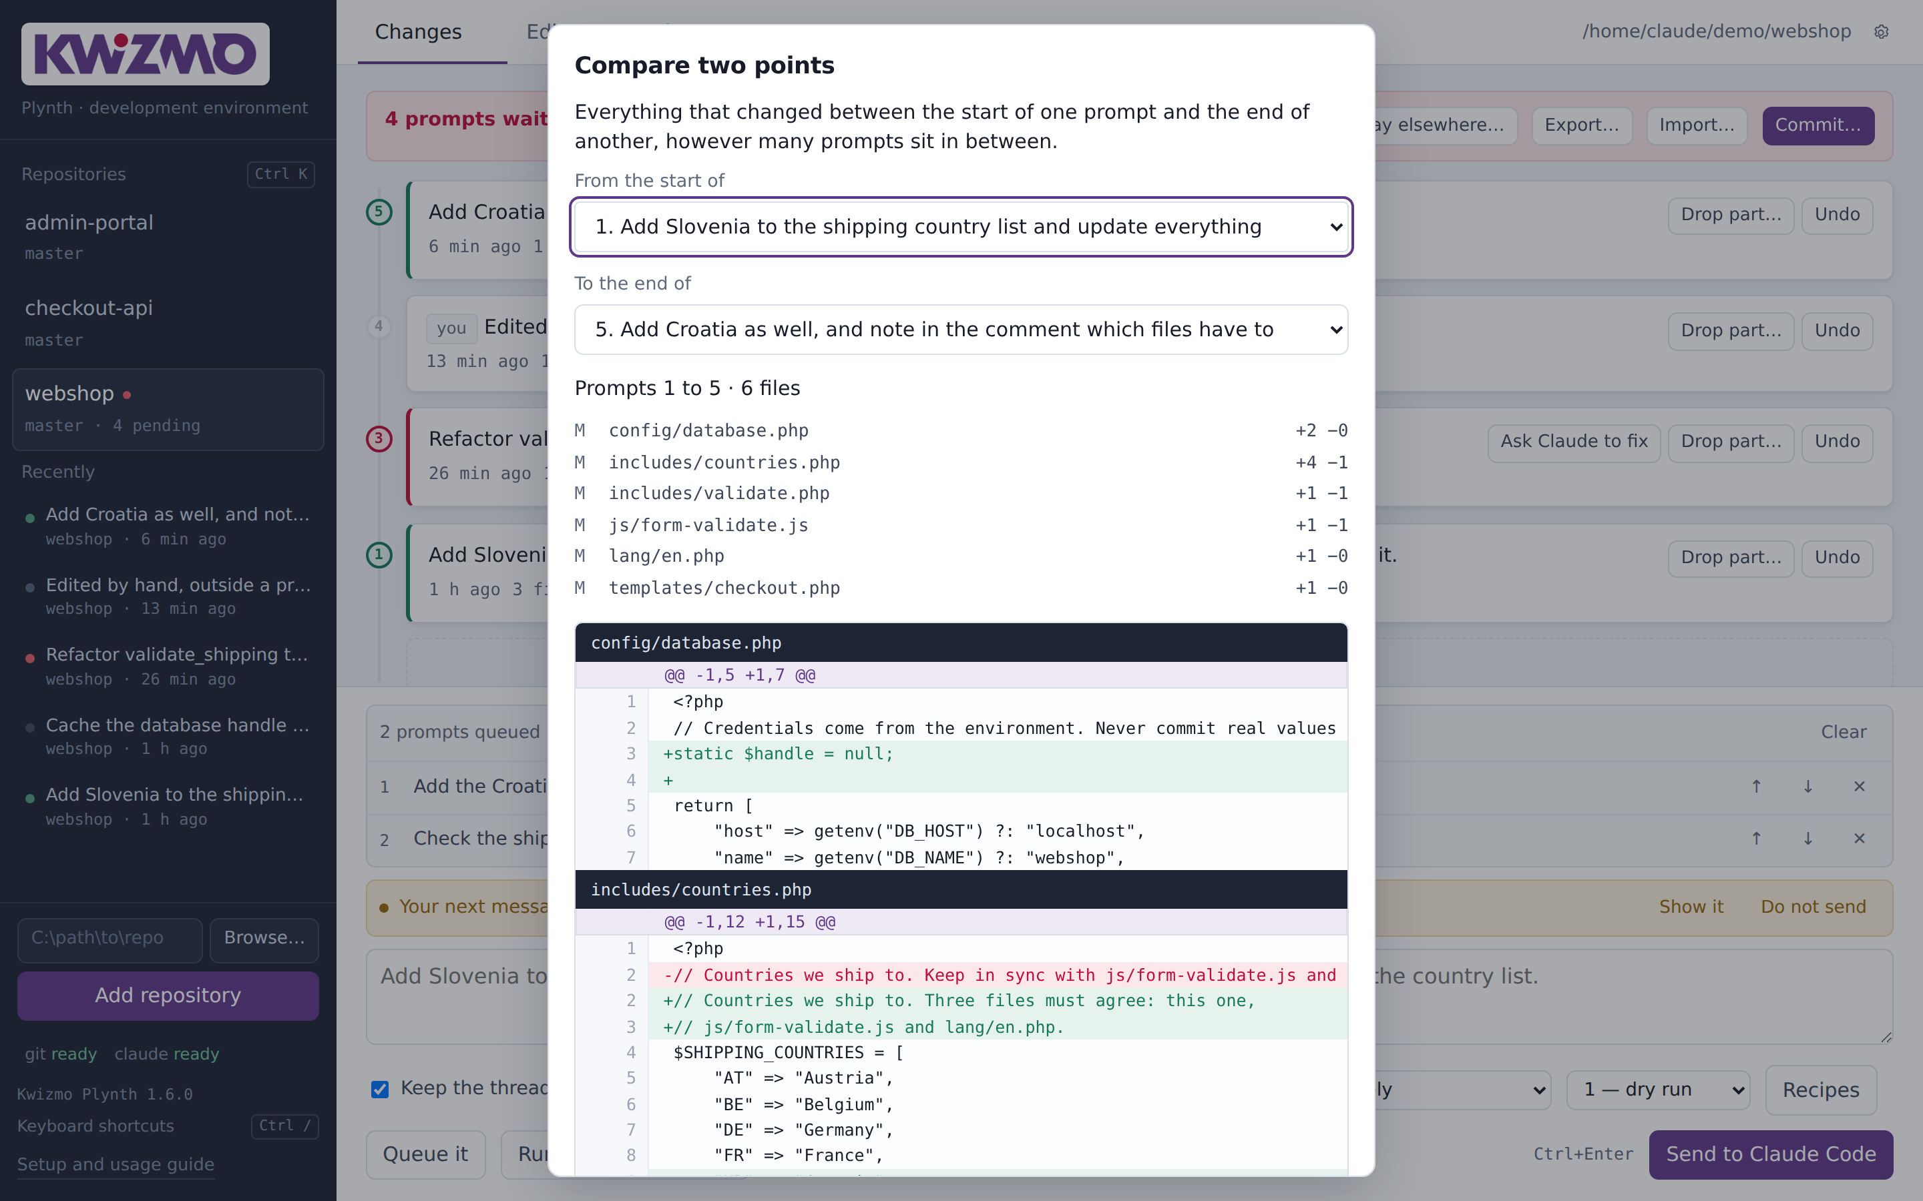The image size is (1923, 1201).
Task: Move queued prompt 1 down with arrow
Action: [1807, 787]
